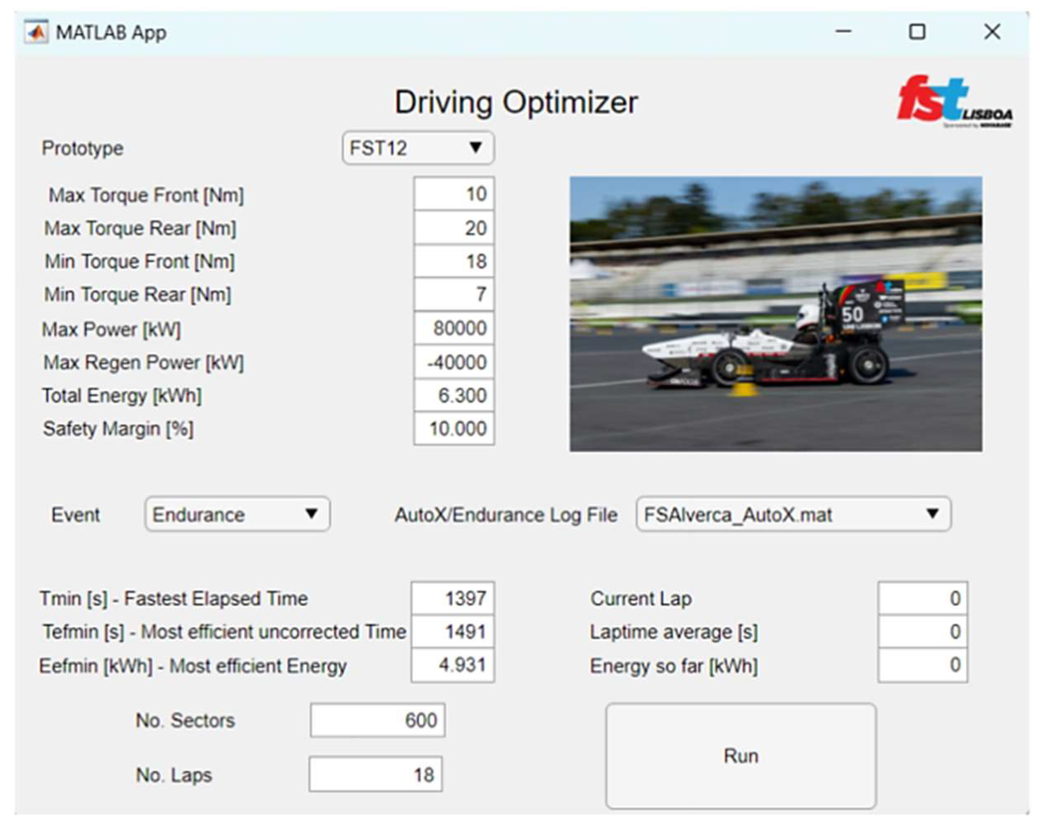Click the Max Power value field
This screenshot has width=1044, height=827.
coord(454,328)
